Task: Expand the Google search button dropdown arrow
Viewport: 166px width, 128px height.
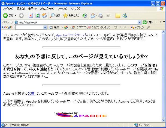Action: [x=62, y=28]
